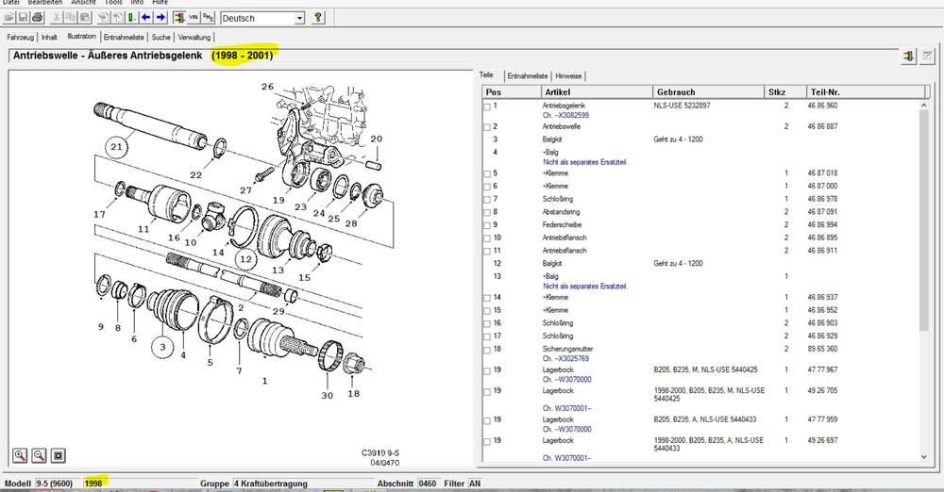Image resolution: width=944 pixels, height=492 pixels.
Task: Click the Teil-Nr. column header
Action: point(867,92)
